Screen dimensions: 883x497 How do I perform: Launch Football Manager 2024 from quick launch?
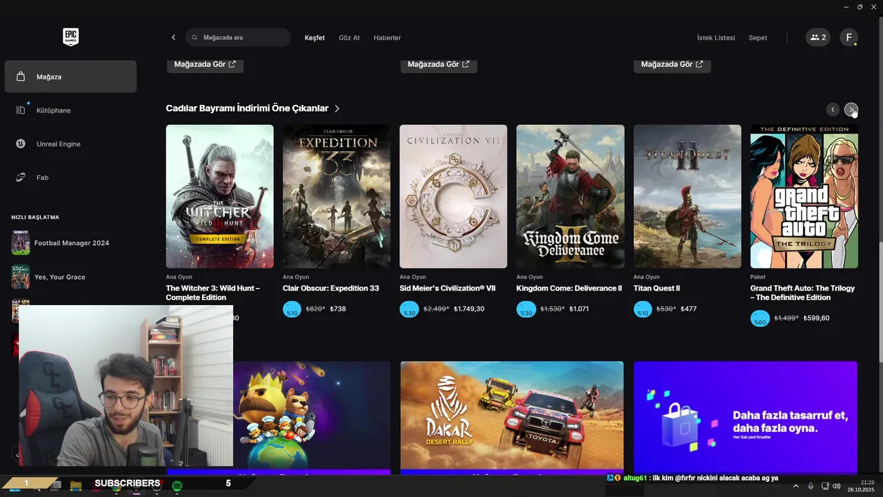point(70,243)
